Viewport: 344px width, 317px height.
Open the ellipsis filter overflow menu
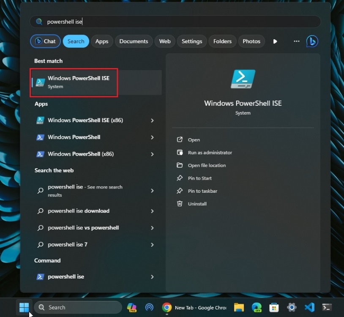coord(296,41)
